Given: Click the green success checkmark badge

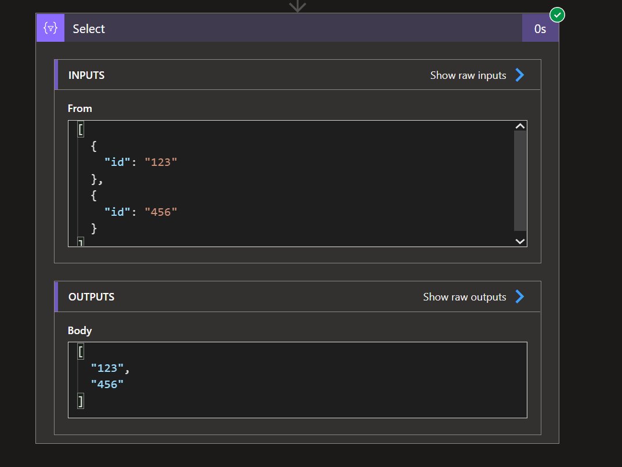Looking at the screenshot, I should 557,15.
